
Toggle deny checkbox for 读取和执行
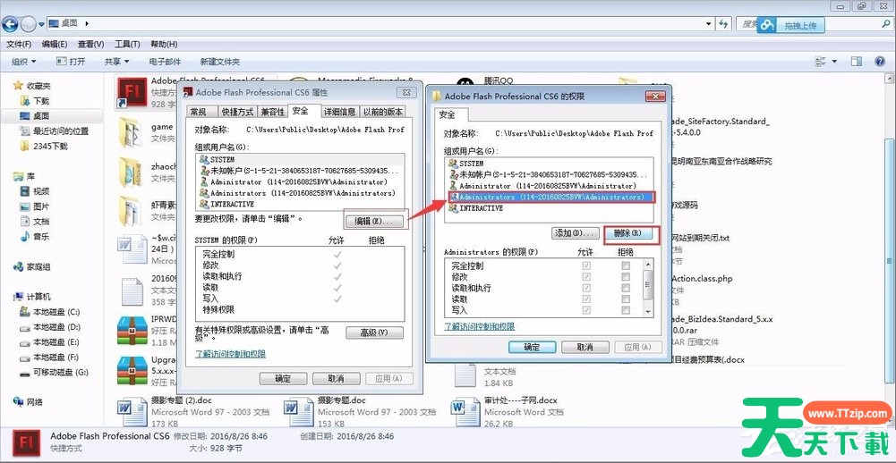(627, 288)
